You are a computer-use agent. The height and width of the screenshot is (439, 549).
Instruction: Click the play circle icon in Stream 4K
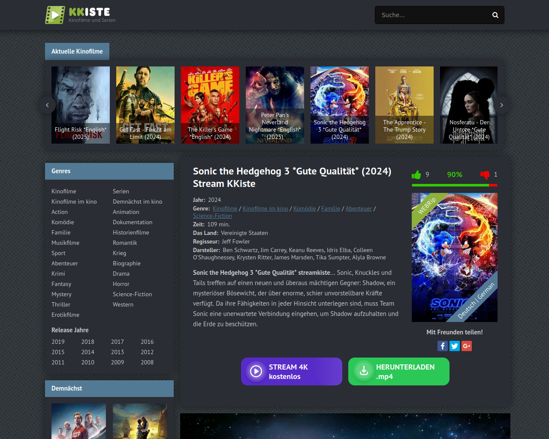tap(256, 371)
